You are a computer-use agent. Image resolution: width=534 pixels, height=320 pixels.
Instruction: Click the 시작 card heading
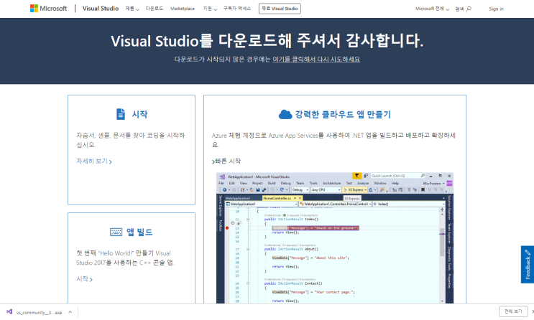point(139,114)
